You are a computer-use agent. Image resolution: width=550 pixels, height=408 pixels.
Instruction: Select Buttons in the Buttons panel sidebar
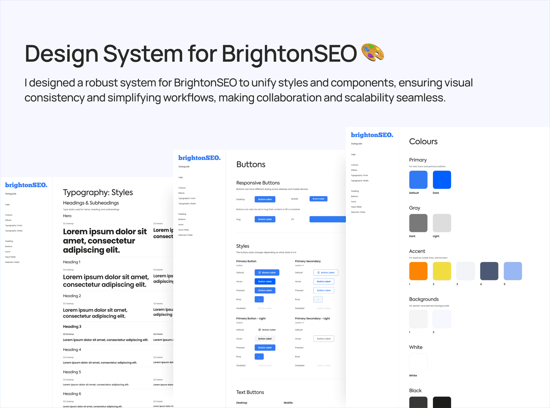(182, 219)
